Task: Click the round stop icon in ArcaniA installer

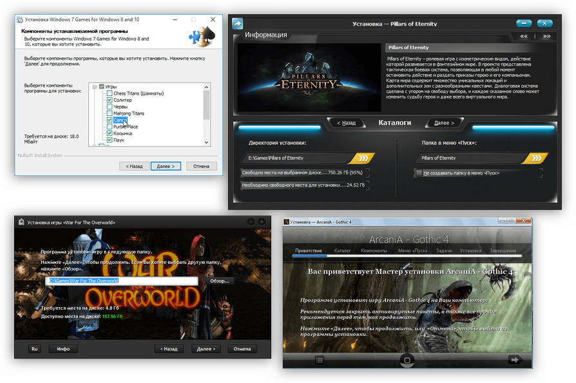Action: point(407,360)
